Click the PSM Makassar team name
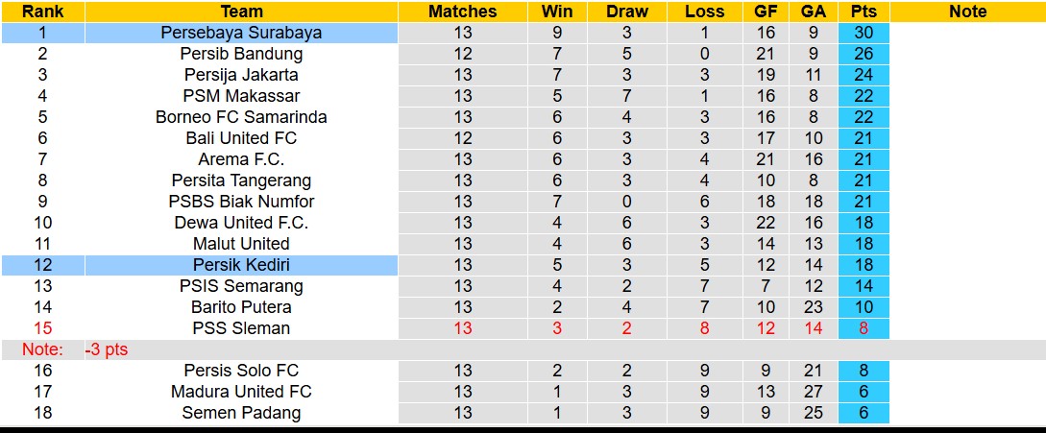This screenshot has height=433, width=1046. pos(241,96)
